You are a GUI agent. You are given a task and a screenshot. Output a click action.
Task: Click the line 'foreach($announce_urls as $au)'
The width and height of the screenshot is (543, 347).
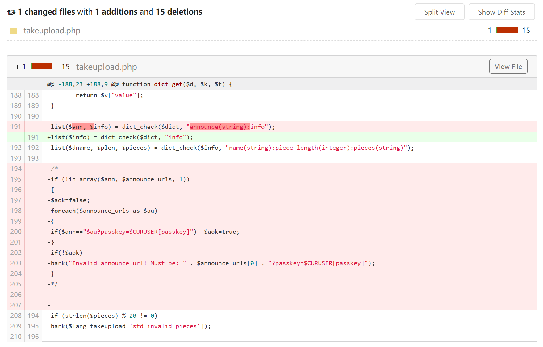289,211
